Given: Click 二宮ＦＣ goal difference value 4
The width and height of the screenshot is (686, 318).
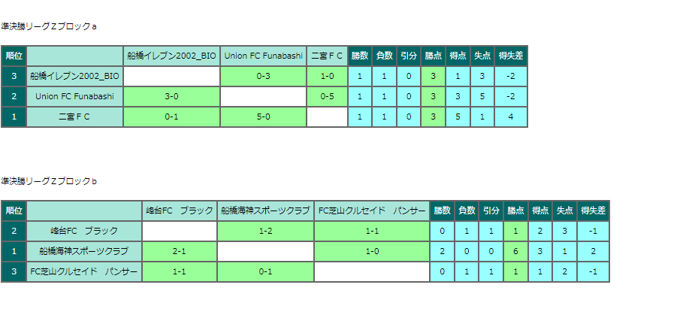Looking at the screenshot, I should click(511, 117).
